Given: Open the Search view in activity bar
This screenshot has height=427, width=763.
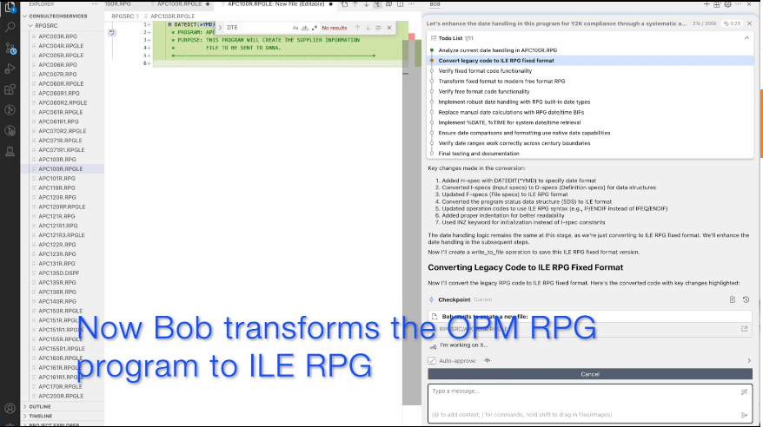Looking at the screenshot, I should pyautogui.click(x=10, y=27).
